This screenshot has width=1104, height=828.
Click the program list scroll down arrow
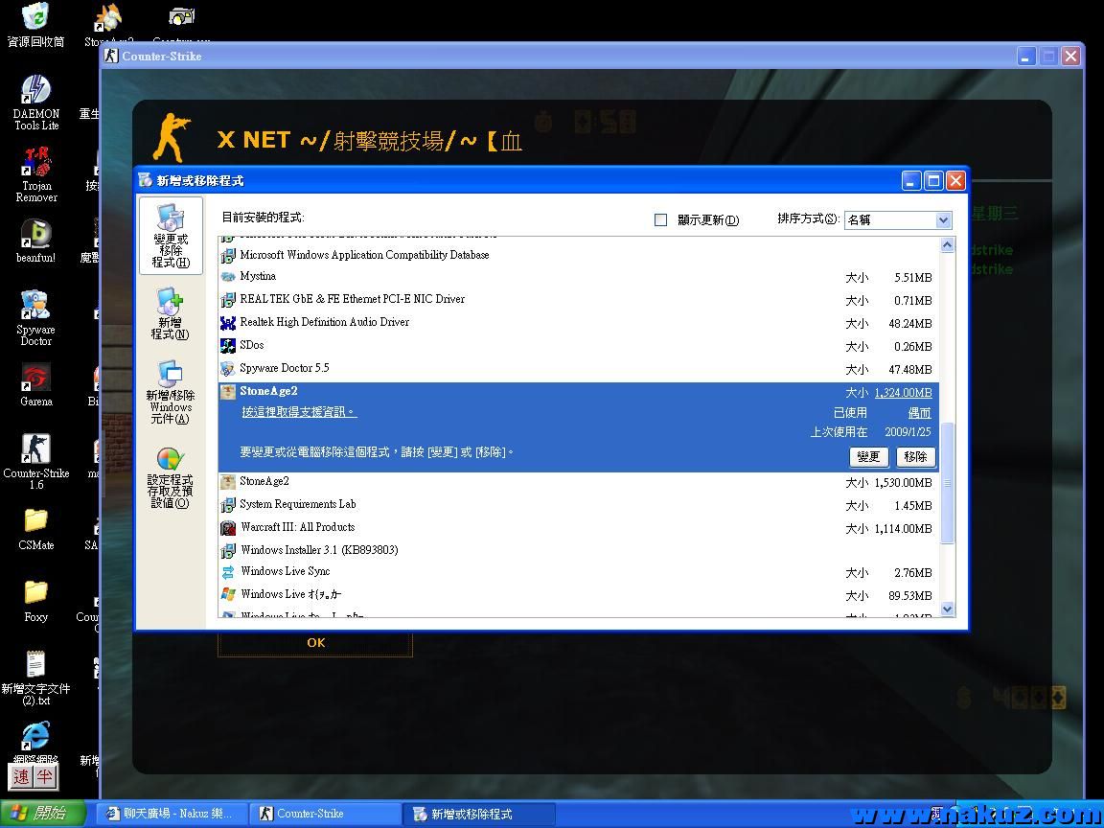[x=948, y=609]
